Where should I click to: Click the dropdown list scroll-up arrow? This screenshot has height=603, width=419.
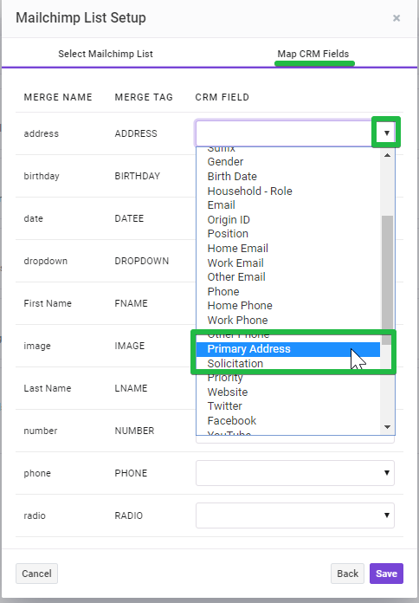pyautogui.click(x=388, y=155)
